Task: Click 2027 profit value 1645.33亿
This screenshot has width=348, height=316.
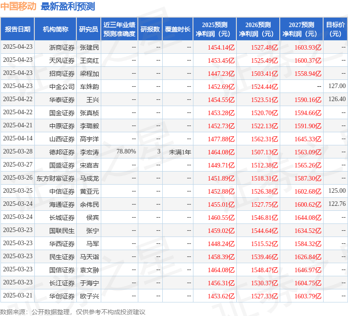Action: coord(308,139)
